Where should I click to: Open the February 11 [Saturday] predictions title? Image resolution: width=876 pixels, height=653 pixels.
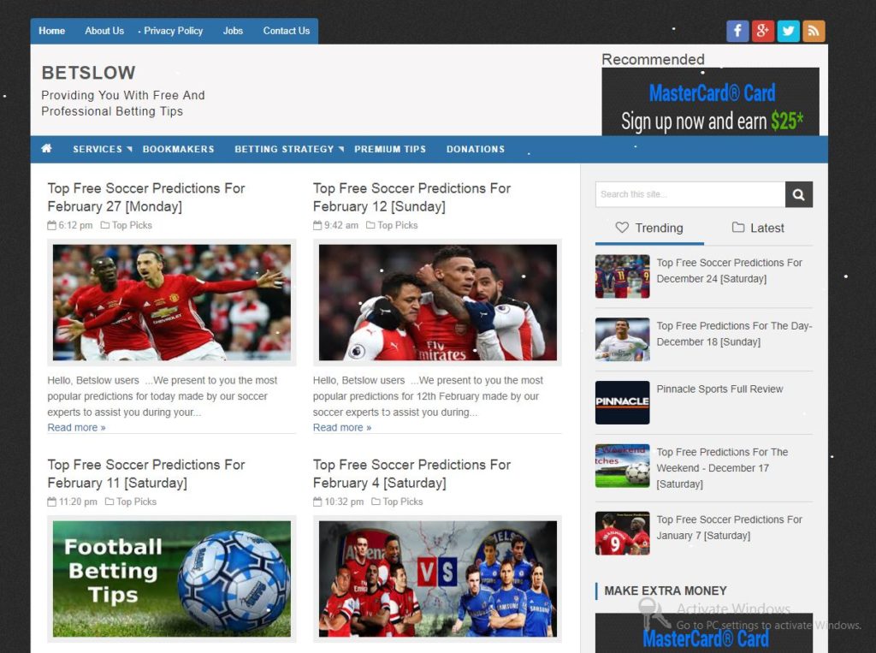pyautogui.click(x=146, y=473)
